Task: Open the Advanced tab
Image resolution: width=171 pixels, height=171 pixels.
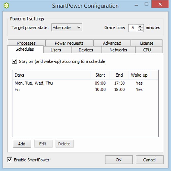Action: [112, 43]
